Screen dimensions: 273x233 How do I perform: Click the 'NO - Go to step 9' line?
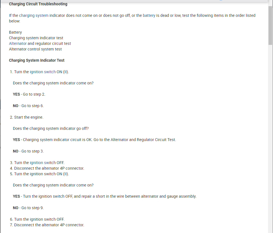(28, 208)
